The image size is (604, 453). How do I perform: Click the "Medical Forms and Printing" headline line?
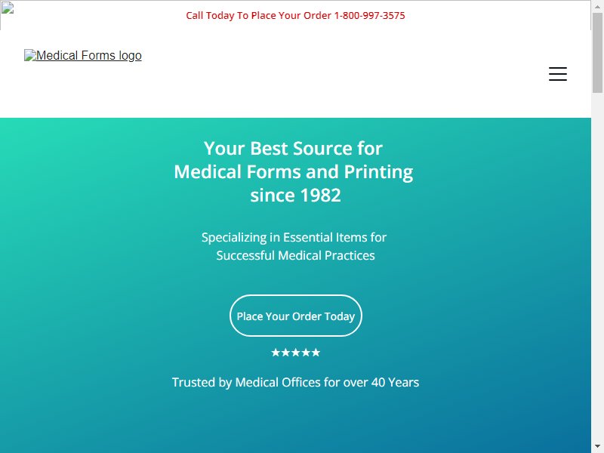pyautogui.click(x=294, y=172)
